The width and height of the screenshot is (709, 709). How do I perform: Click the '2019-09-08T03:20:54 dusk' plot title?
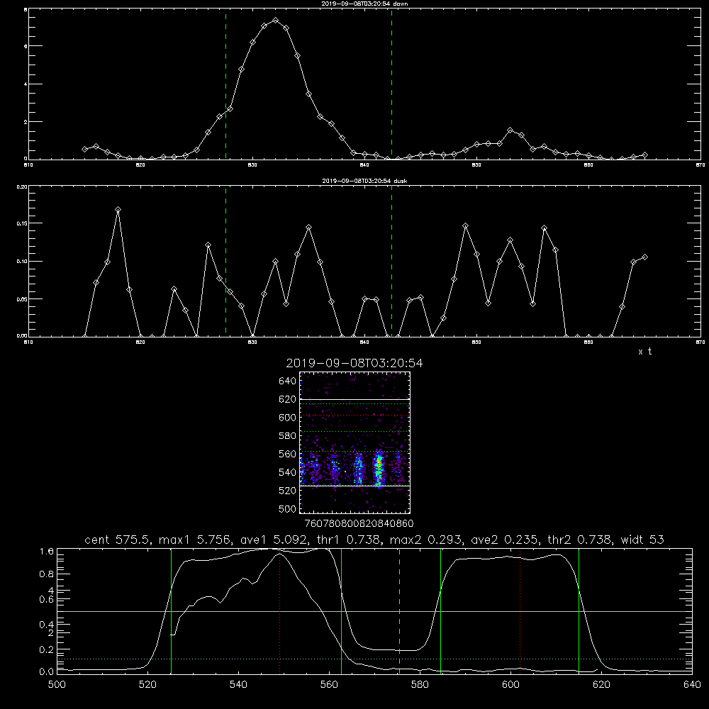tap(364, 181)
